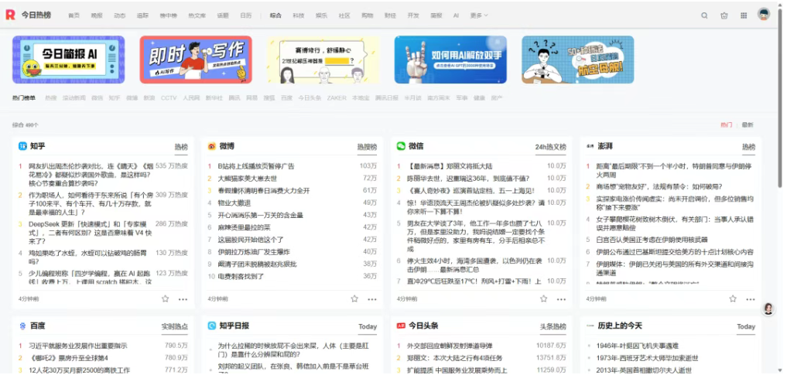Expand the 更多 dropdown in navigation
Image resolution: width=787 pixels, height=385 pixels.
coord(479,15)
